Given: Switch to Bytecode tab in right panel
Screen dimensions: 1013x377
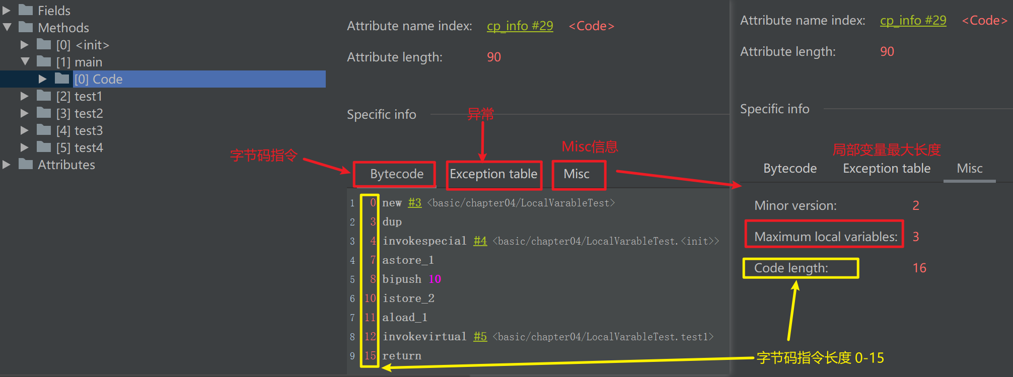Looking at the screenshot, I should [x=790, y=169].
